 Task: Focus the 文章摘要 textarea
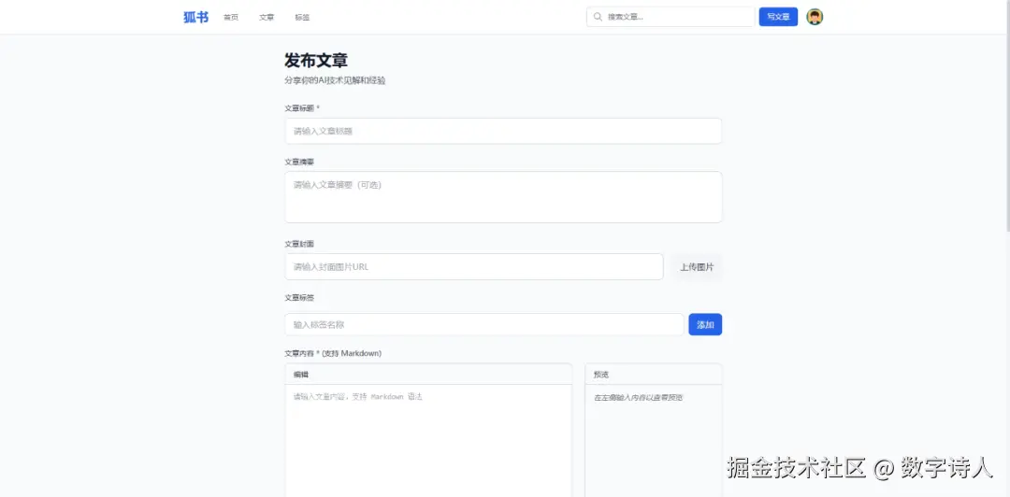click(x=503, y=197)
